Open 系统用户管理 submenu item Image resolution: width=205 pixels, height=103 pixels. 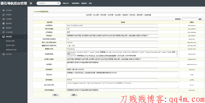click(x=10, y=45)
